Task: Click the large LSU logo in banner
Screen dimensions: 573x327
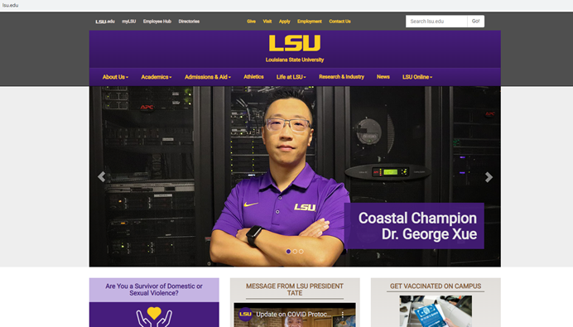Action: (295, 43)
